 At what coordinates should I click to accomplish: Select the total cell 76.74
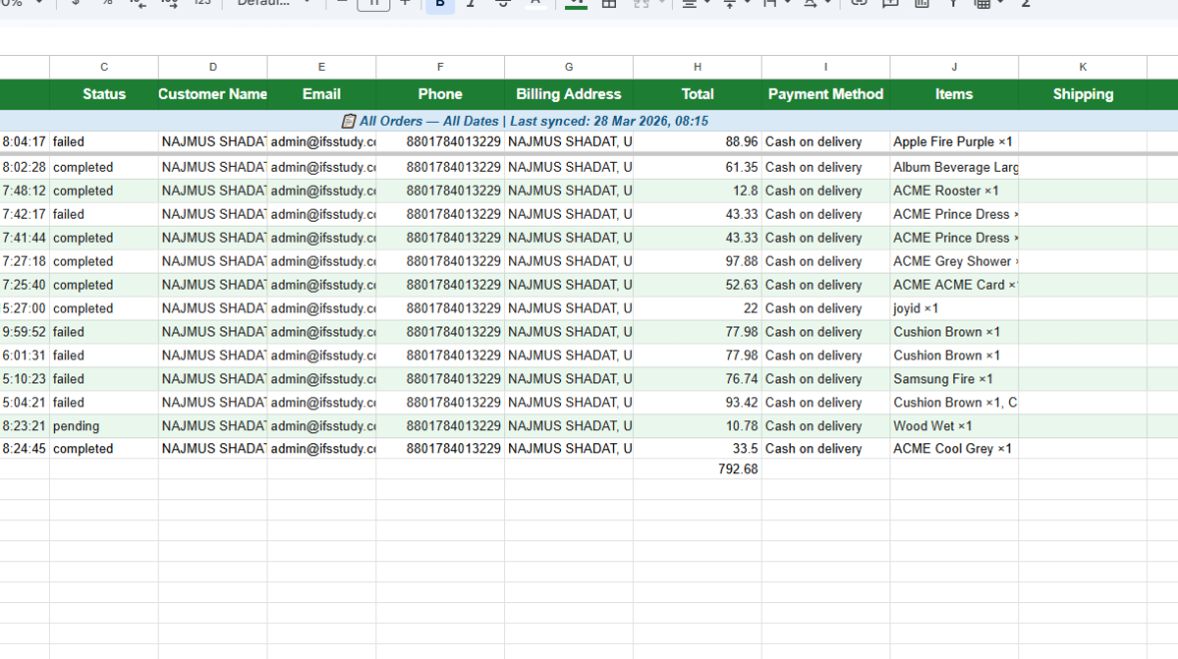click(x=697, y=378)
